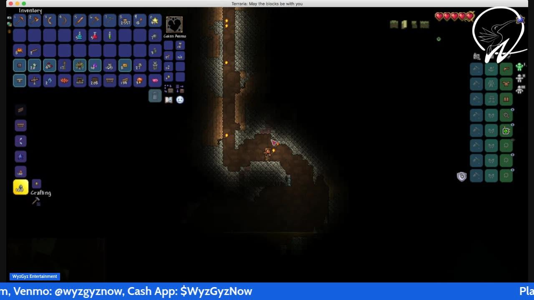Select the pickaxe in hotbar slot 1
This screenshot has height=300, width=534.
coord(20,20)
